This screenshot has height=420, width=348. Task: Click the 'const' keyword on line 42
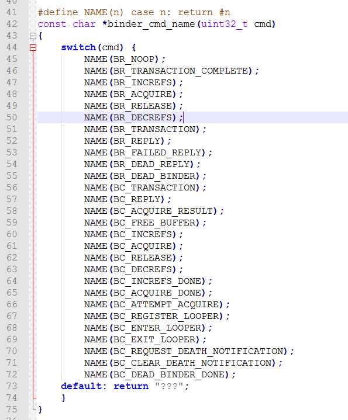click(52, 24)
